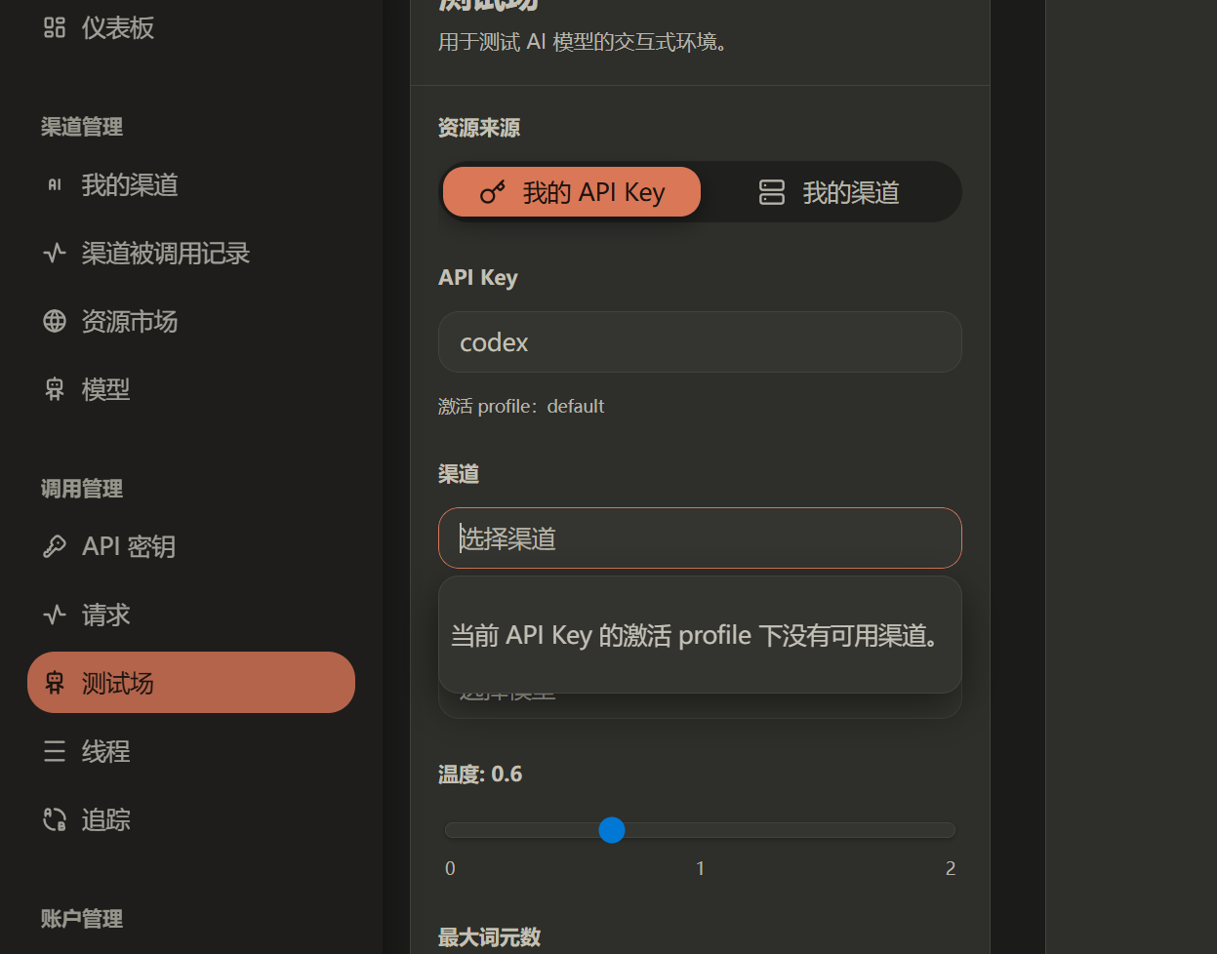
Task: Select 我的 API Key resource source
Action: [x=572, y=192]
